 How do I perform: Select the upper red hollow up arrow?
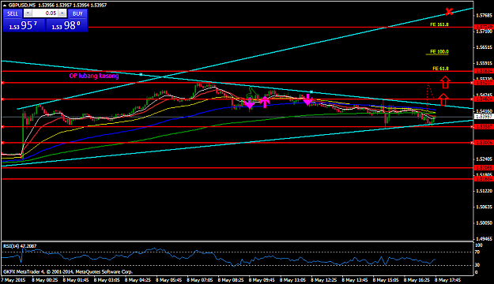(445, 82)
